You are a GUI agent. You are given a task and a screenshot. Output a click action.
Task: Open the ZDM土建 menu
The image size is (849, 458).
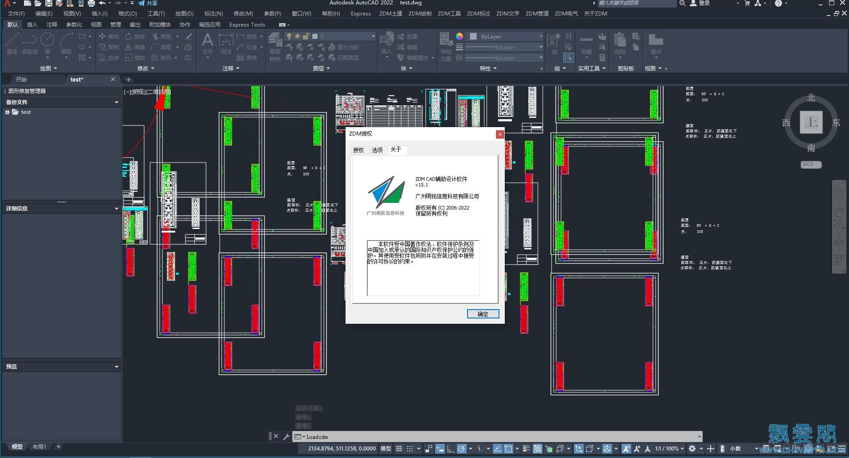coord(391,13)
